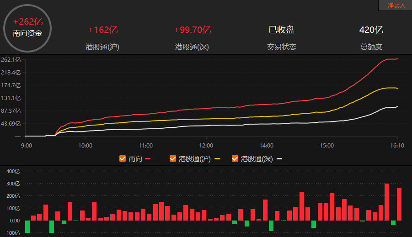Click the +99.70亿 港股通(深) value
Image resolution: width=412 pixels, height=237 pixels.
pyautogui.click(x=193, y=30)
